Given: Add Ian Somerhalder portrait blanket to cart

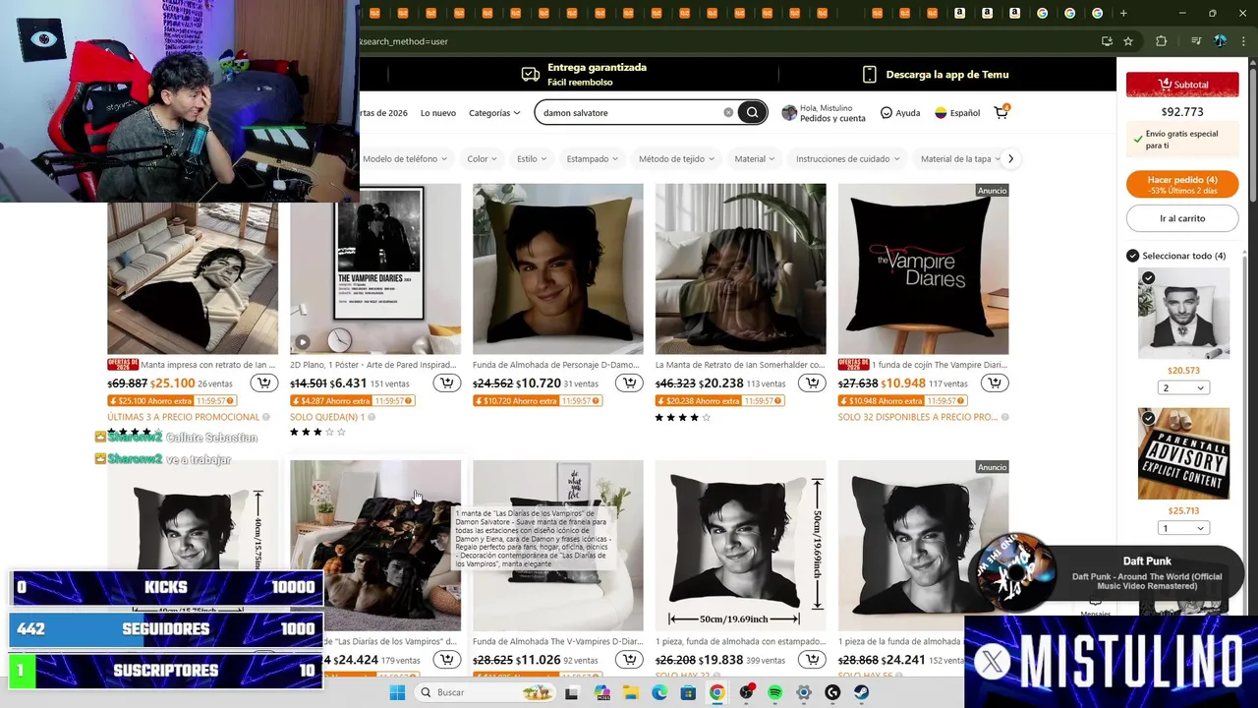Looking at the screenshot, I should pos(812,383).
